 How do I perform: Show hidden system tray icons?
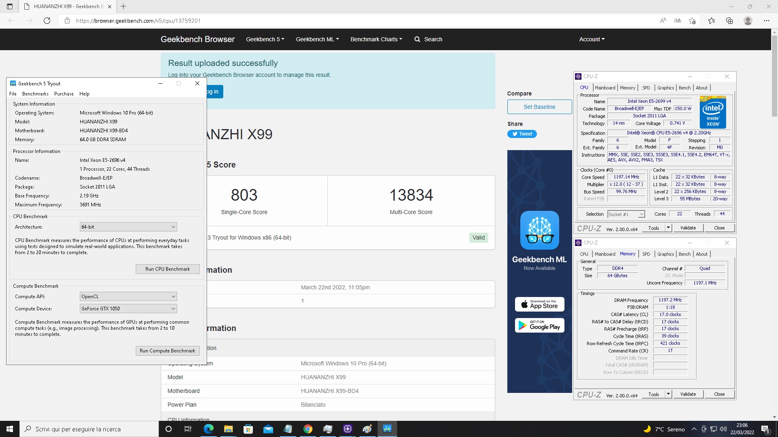694,429
